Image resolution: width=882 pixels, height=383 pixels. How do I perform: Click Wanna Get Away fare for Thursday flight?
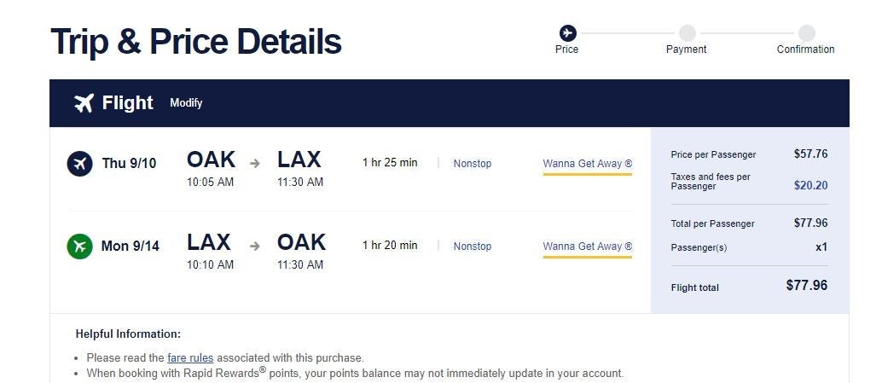coord(587,164)
